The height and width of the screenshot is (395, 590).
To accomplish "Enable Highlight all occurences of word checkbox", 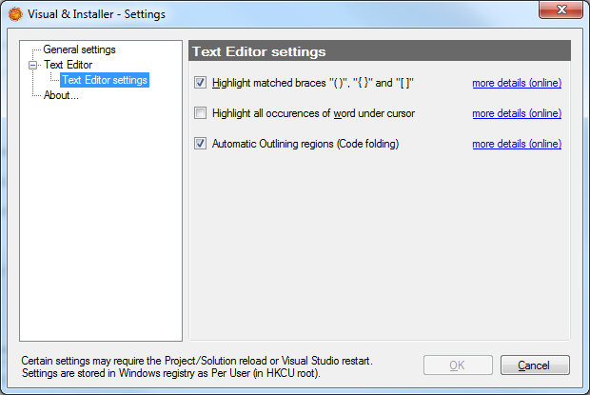I will [200, 113].
